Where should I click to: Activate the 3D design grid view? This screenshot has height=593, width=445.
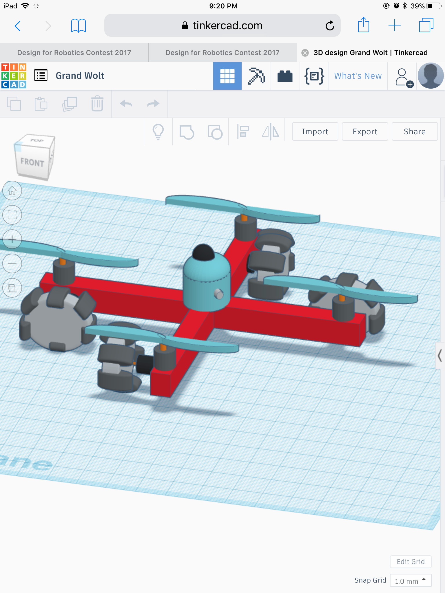(x=227, y=76)
